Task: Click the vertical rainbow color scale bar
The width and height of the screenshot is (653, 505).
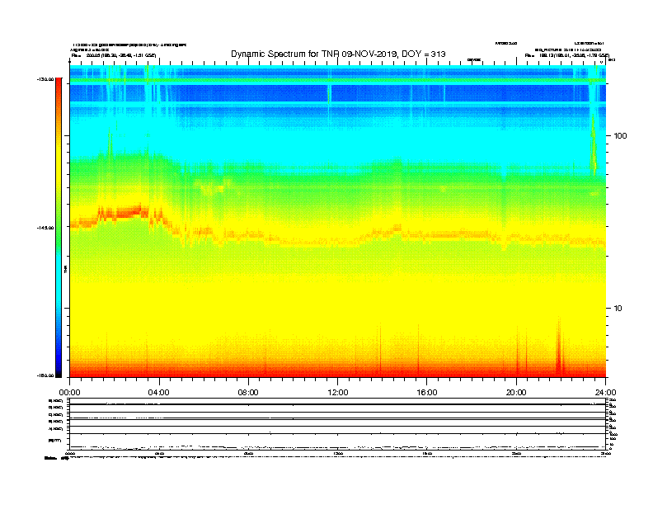Action: coord(59,228)
